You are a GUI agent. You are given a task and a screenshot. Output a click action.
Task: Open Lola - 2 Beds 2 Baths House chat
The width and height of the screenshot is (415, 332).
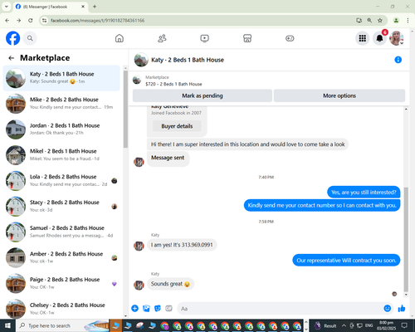(x=61, y=181)
